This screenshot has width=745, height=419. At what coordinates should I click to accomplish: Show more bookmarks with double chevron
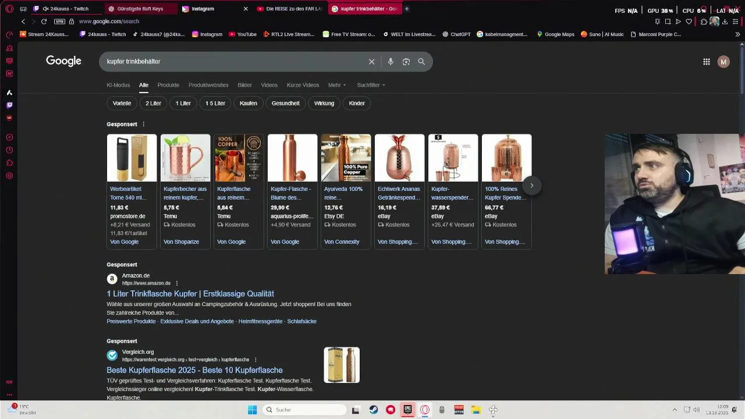(x=737, y=34)
